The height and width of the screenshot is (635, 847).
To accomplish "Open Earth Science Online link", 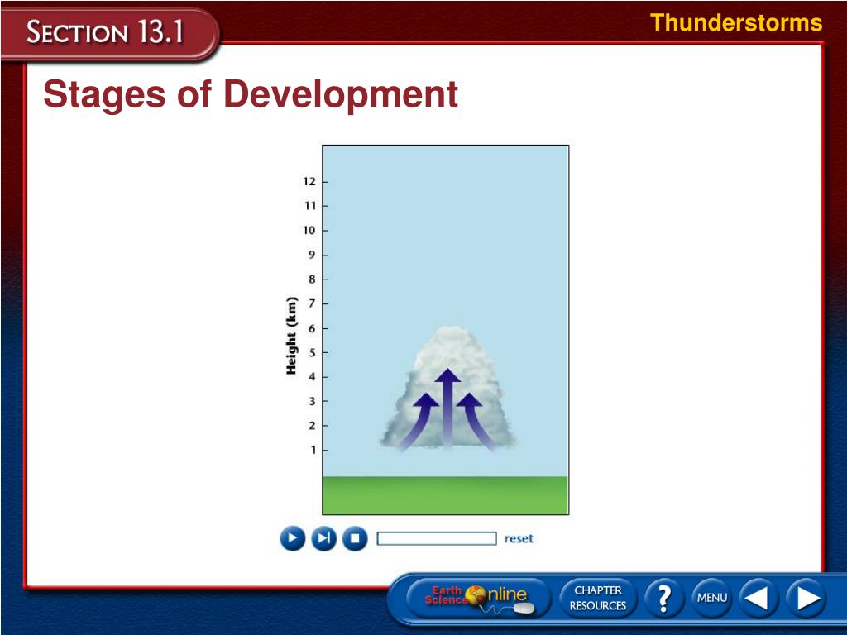I will click(479, 598).
